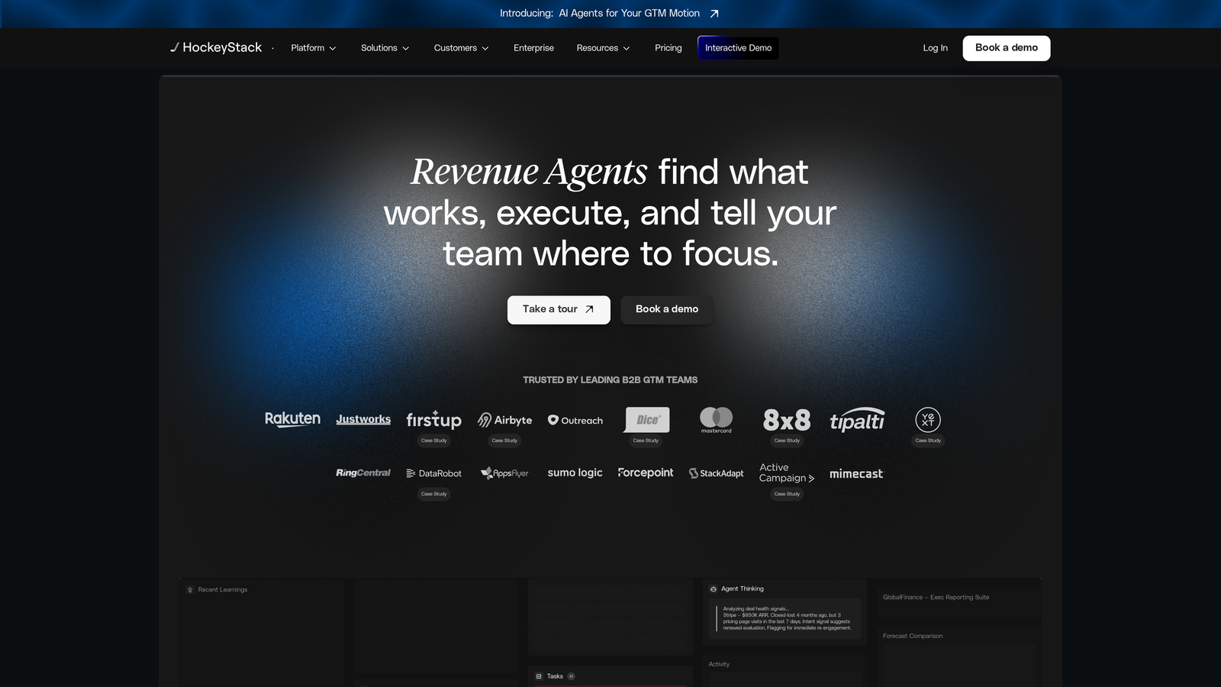
Task: Click the 8x8 logo
Action: click(x=786, y=420)
